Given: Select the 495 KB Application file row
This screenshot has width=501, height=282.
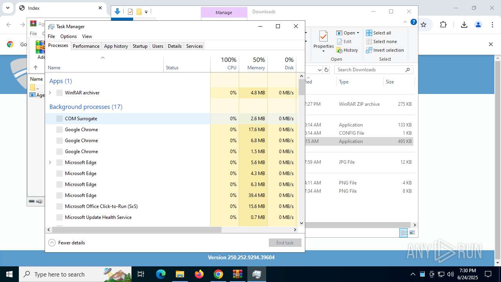Looking at the screenshot, I should 359,141.
